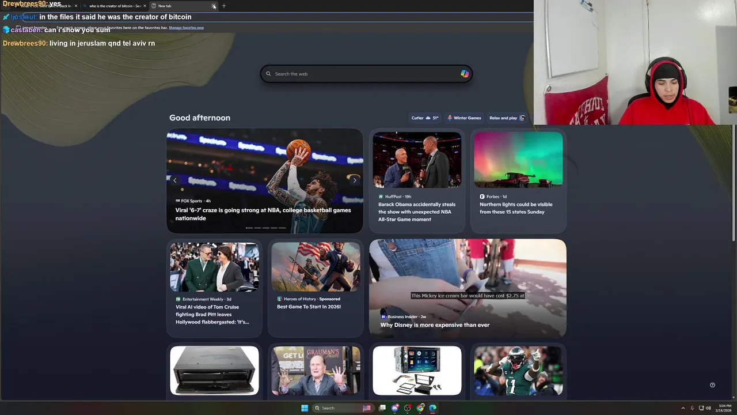Open the Eagles number 11 player card
This screenshot has height=415, width=737.
518,371
